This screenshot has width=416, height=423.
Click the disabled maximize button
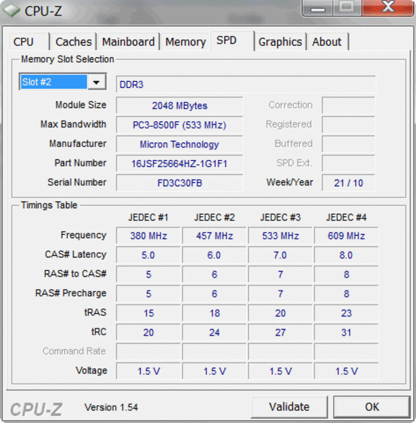tap(347, 8)
